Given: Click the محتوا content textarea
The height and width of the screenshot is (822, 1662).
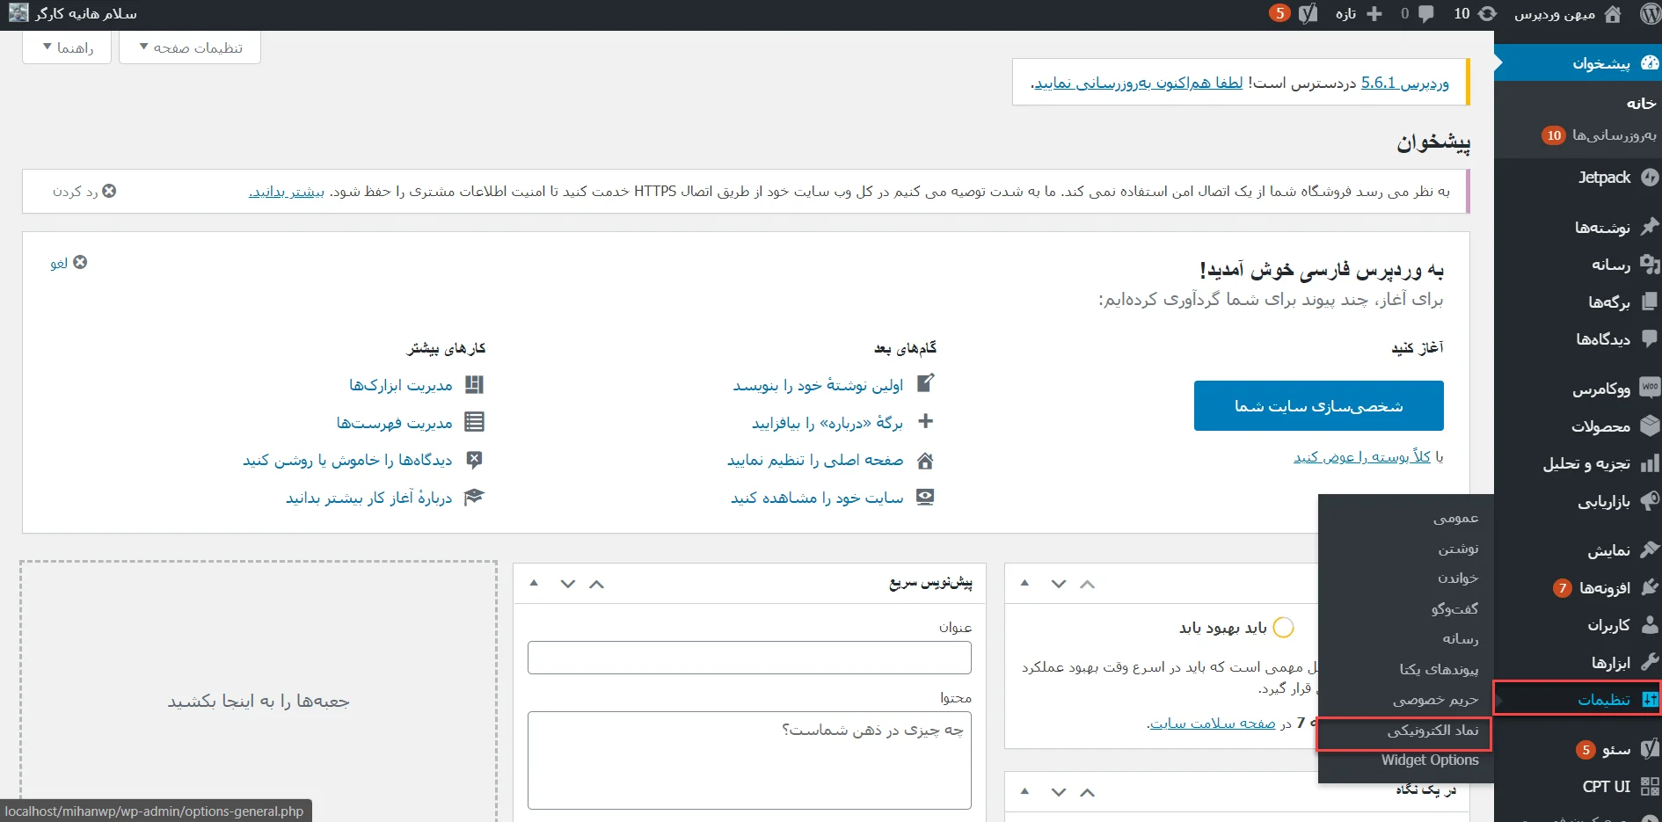Looking at the screenshot, I should pos(749,760).
